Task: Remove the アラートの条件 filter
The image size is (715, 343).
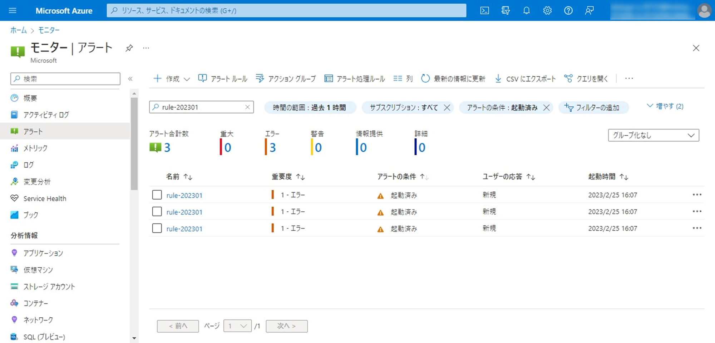Action: (546, 107)
